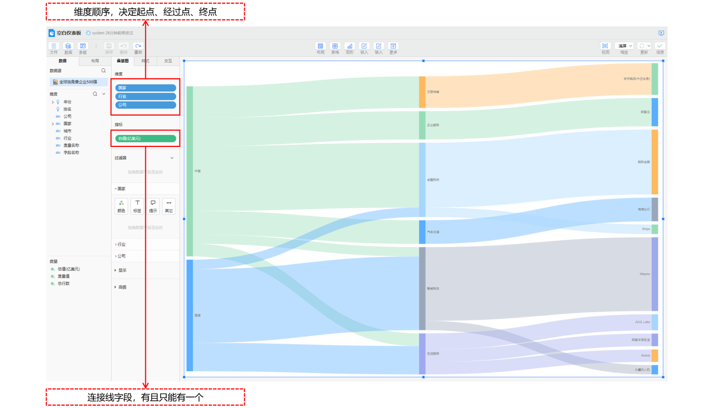Switch to the 交互 tab

click(x=168, y=61)
